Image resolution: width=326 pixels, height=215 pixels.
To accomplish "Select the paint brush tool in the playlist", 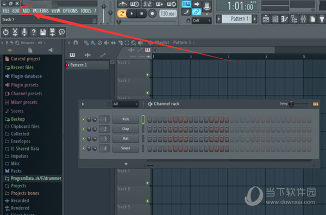I will pos(93,42).
